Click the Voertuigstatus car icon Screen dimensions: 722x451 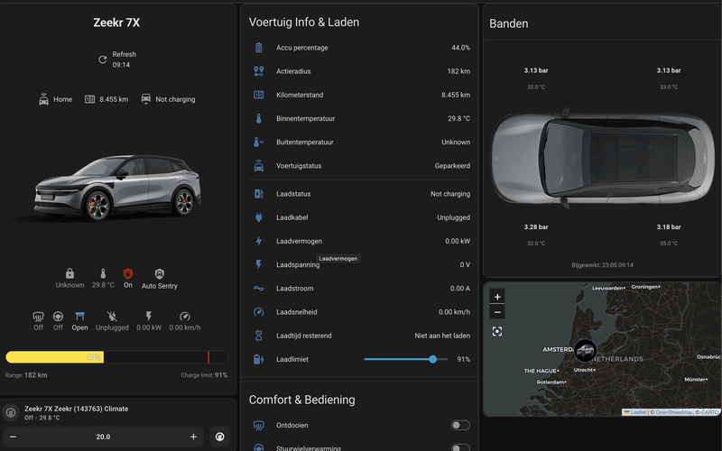pyautogui.click(x=259, y=166)
